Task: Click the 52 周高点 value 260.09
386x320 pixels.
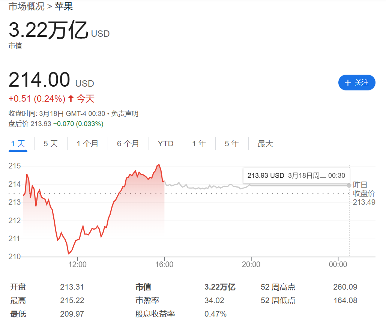Action: (345, 287)
